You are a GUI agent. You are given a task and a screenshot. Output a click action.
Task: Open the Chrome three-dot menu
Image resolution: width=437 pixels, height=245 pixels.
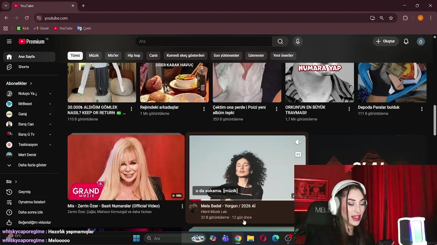click(431, 18)
